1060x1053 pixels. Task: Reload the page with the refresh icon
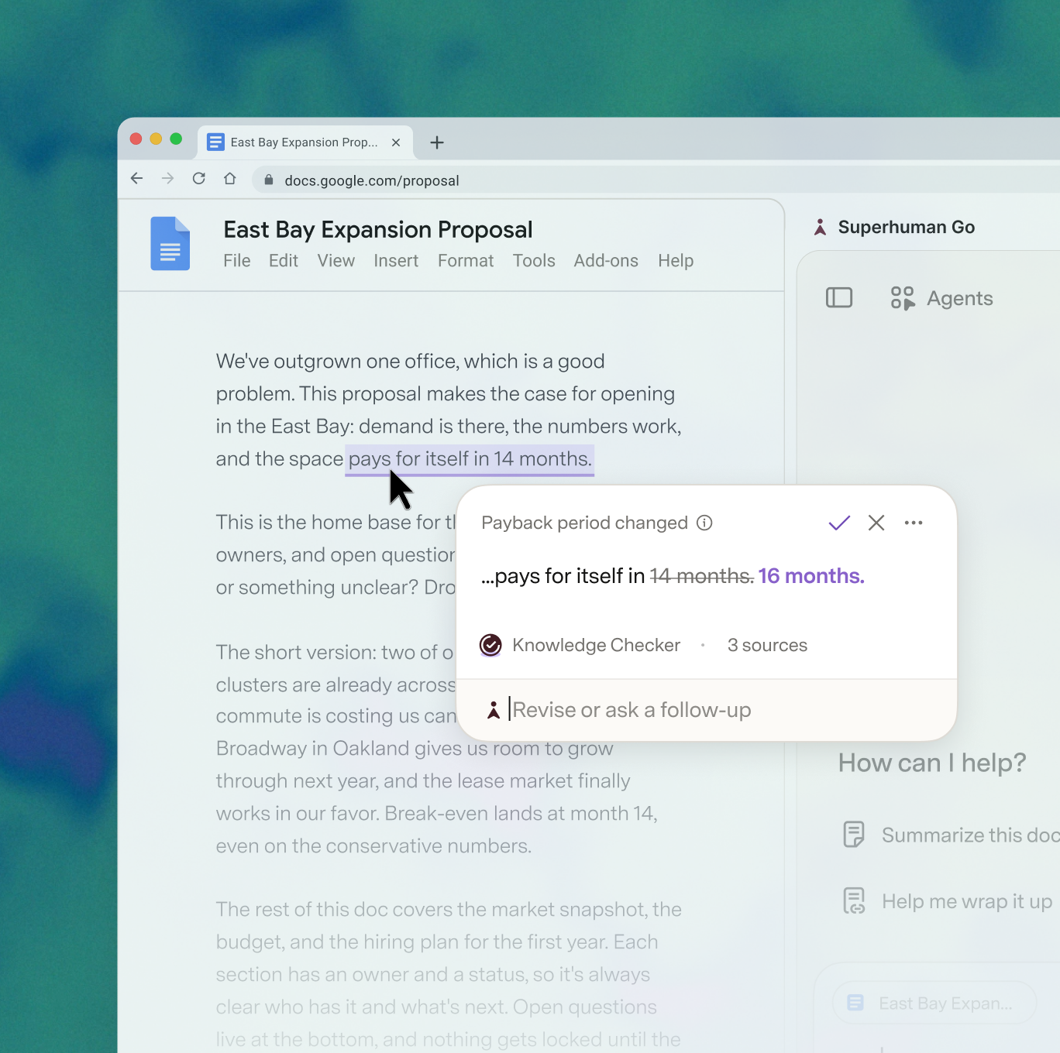click(x=199, y=179)
